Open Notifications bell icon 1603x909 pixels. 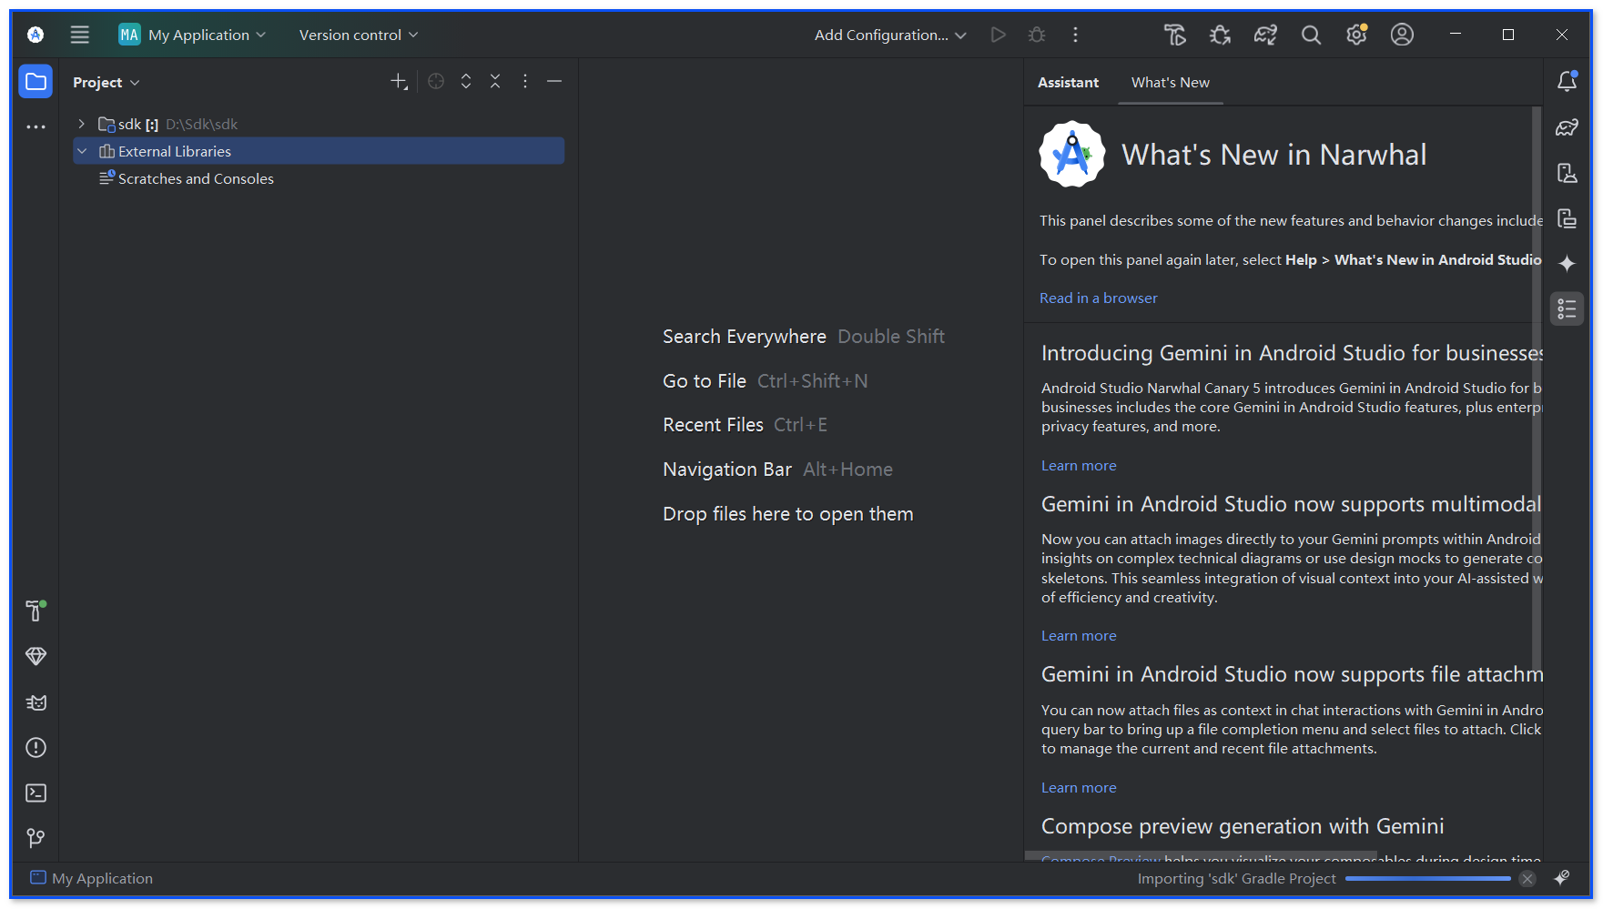pyautogui.click(x=1567, y=82)
